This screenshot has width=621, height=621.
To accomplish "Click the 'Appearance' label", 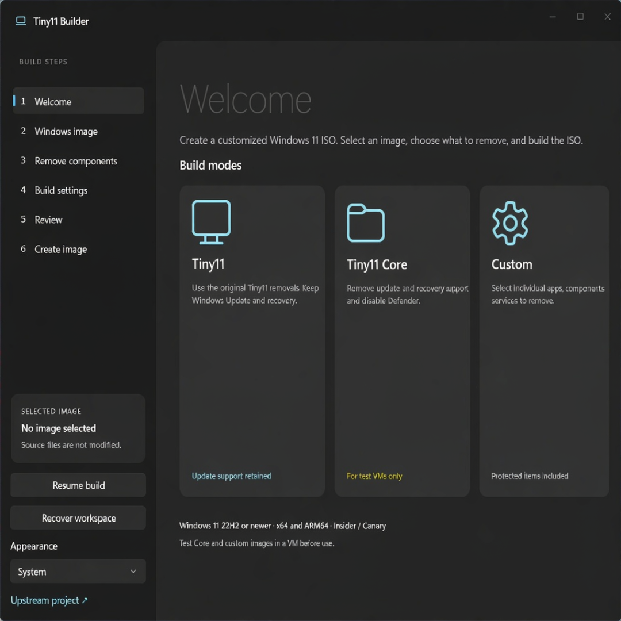I will [x=34, y=546].
